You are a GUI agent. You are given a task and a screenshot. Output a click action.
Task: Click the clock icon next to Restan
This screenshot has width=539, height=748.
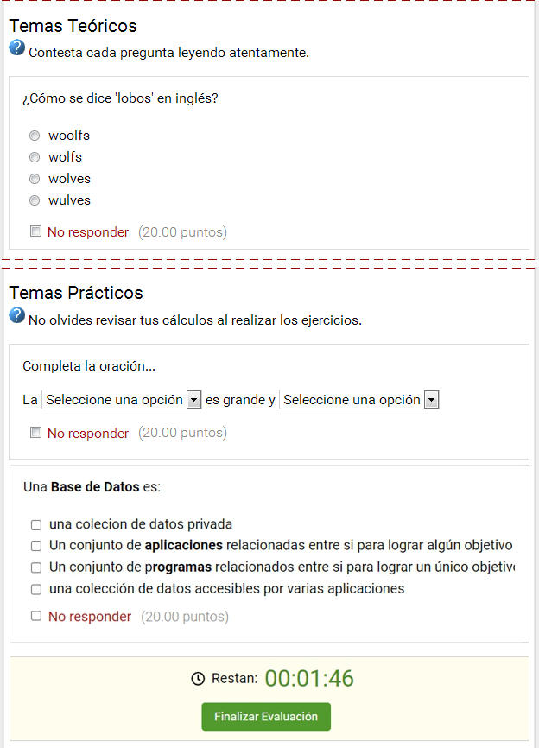point(198,679)
